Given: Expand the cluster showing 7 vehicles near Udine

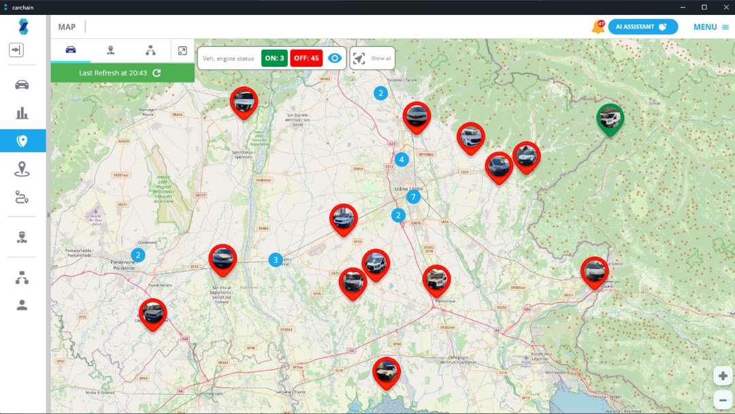Looking at the screenshot, I should click(x=413, y=196).
